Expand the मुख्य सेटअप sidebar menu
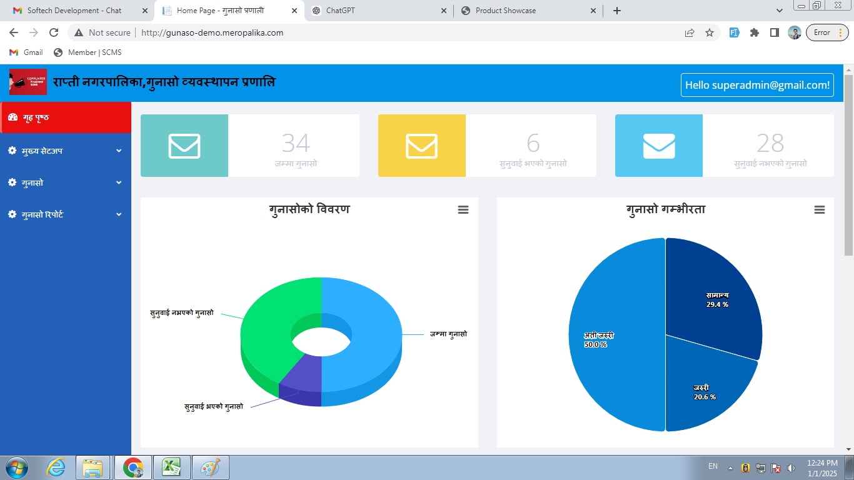The image size is (854, 480). point(66,151)
